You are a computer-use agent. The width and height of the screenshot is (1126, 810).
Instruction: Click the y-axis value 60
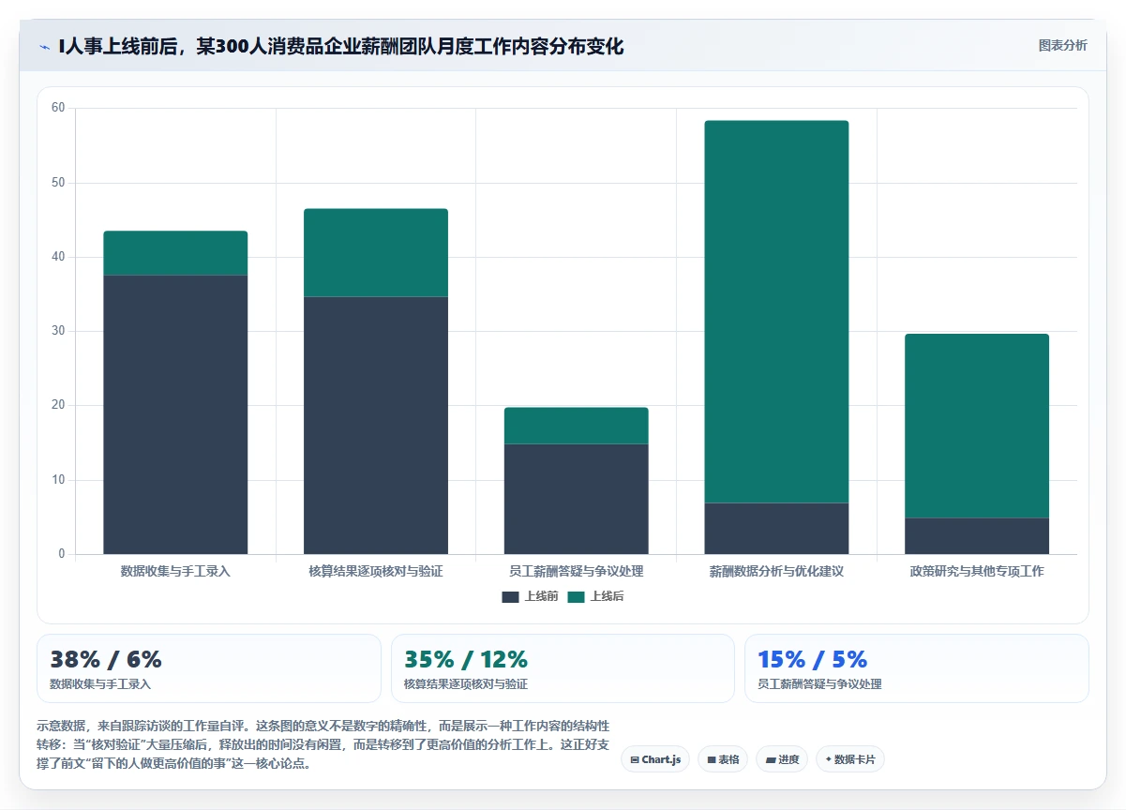(x=58, y=108)
